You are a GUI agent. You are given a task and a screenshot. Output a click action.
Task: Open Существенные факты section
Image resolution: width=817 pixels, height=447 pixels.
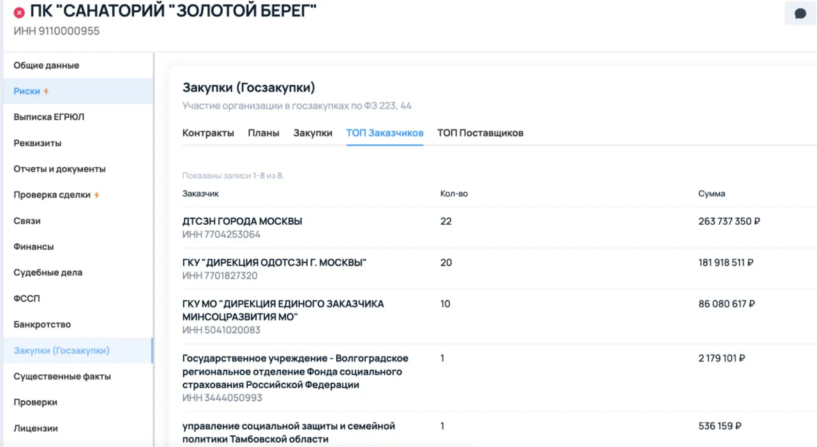coord(63,376)
